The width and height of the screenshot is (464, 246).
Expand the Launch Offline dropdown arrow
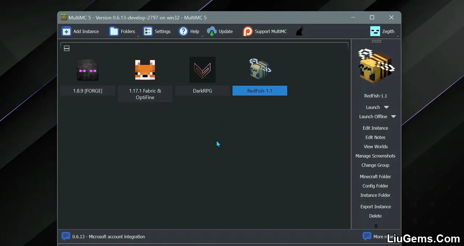point(393,117)
